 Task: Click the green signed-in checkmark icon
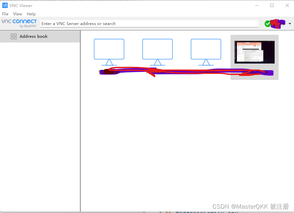[268, 24]
